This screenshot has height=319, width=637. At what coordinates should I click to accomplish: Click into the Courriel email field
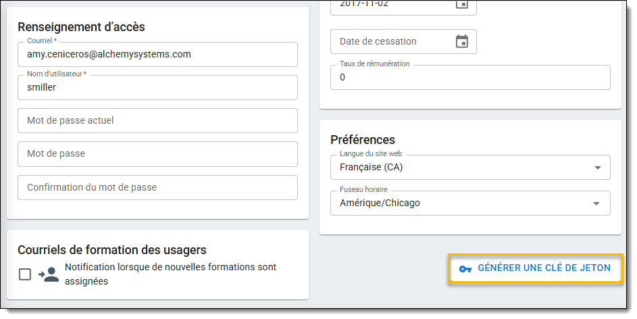157,55
